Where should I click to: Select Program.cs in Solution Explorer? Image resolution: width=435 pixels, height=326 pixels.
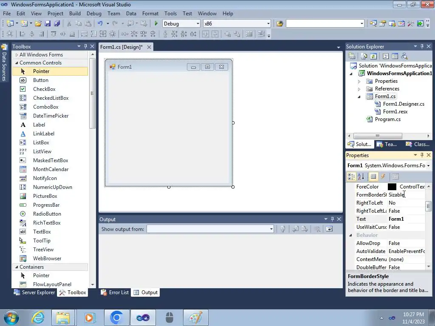point(387,119)
